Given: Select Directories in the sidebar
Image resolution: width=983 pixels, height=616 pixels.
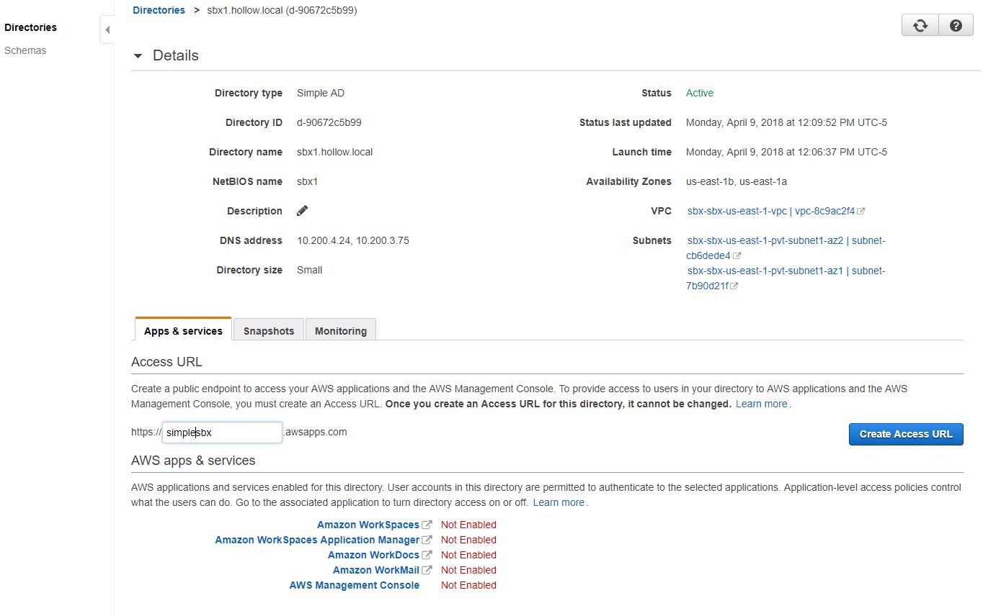Looking at the screenshot, I should (x=30, y=27).
